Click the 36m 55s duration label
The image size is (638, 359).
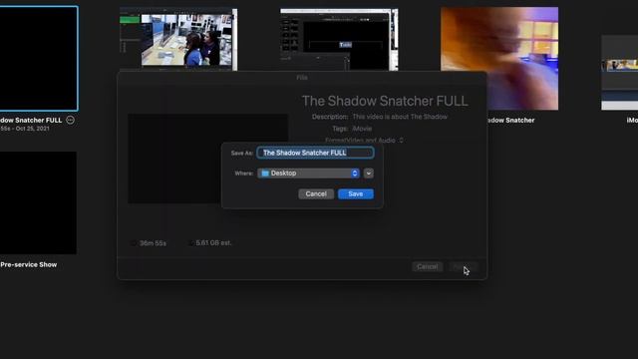click(153, 243)
